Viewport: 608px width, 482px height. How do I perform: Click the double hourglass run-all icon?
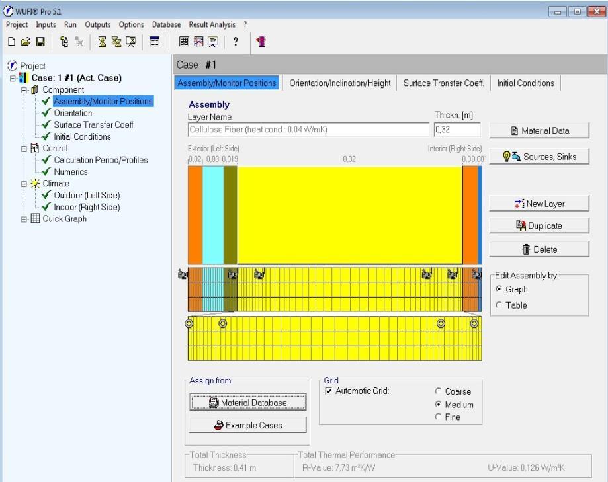(x=116, y=42)
